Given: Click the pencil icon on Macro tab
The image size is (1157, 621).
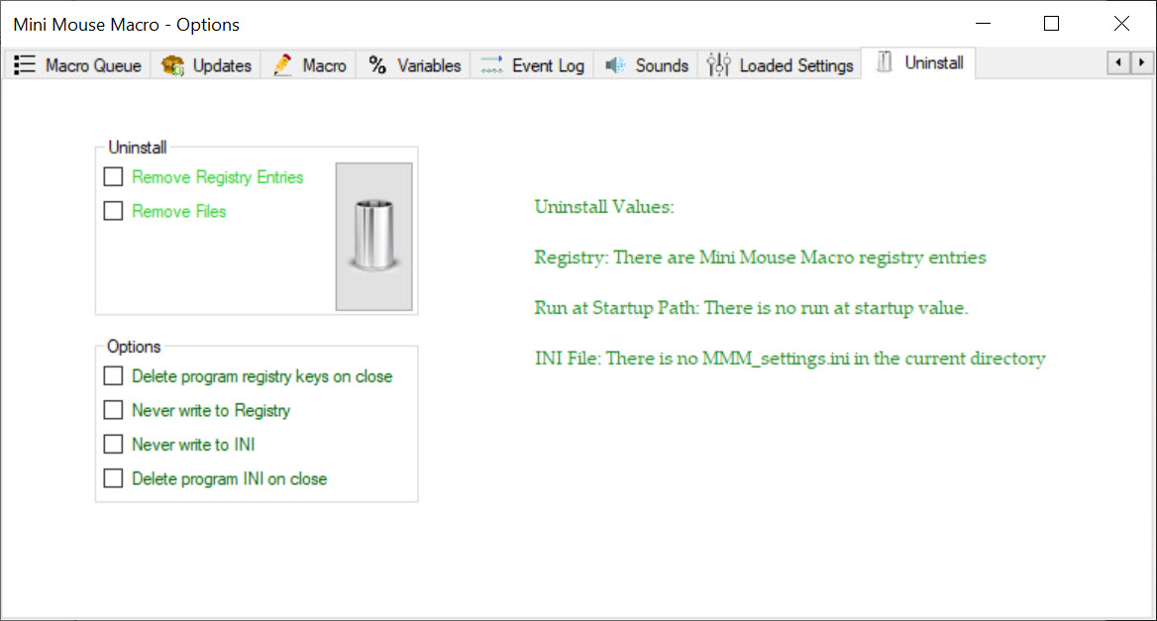Looking at the screenshot, I should pyautogui.click(x=282, y=65).
